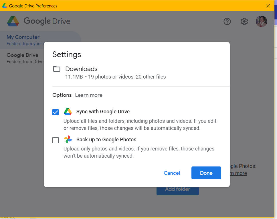Click the Drive icon in title bar
The image size is (277, 219).
pyautogui.click(x=5, y=6)
